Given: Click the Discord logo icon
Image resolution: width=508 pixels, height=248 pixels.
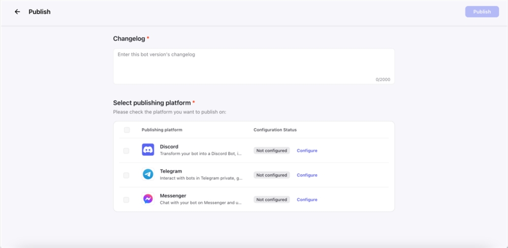Looking at the screenshot, I should [x=148, y=150].
